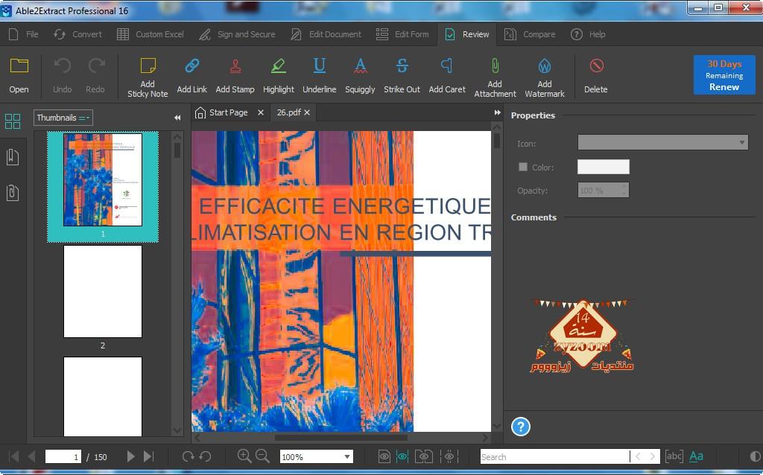
Task: Click the page number input field
Action: coord(63,456)
